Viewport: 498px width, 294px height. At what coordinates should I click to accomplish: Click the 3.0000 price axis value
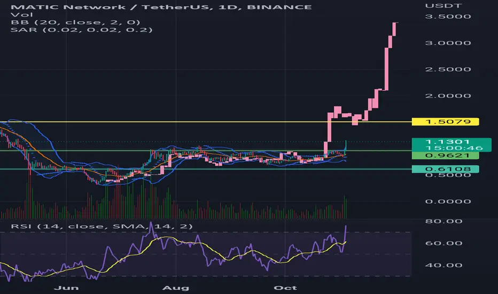click(x=448, y=43)
